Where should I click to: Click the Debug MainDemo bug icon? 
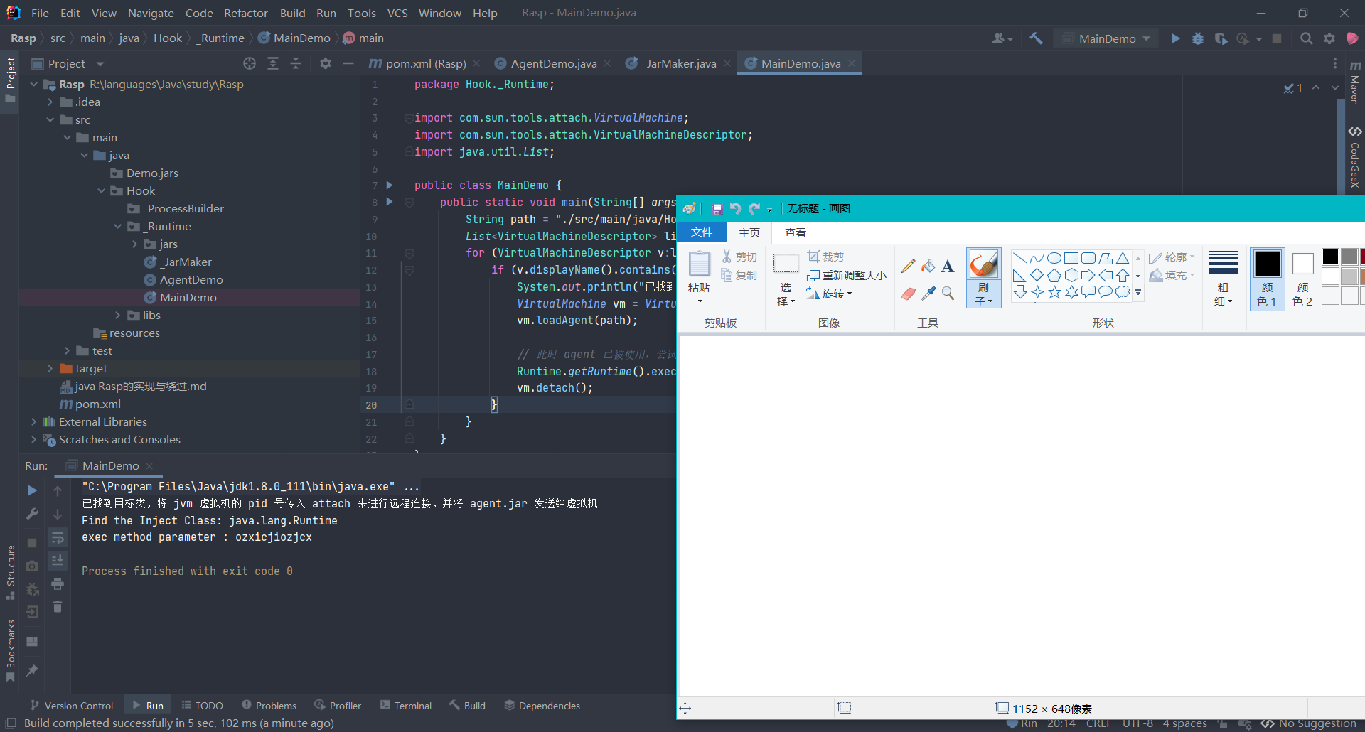[1198, 38]
